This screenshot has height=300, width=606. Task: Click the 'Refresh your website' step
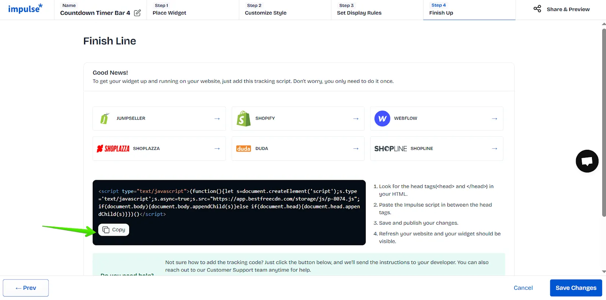[440, 238]
